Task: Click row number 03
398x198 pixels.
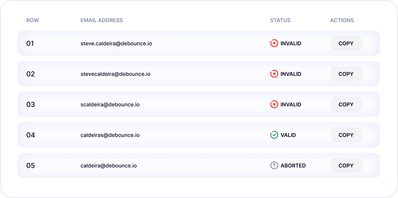Action: tap(31, 105)
